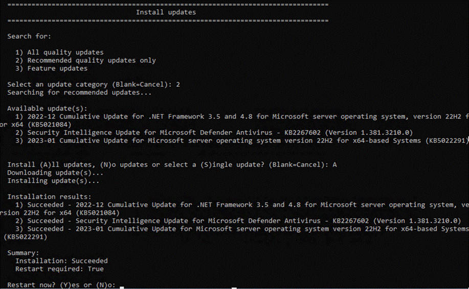
Task: Select option 2 Recommended quality updates only
Action: tap(85, 60)
